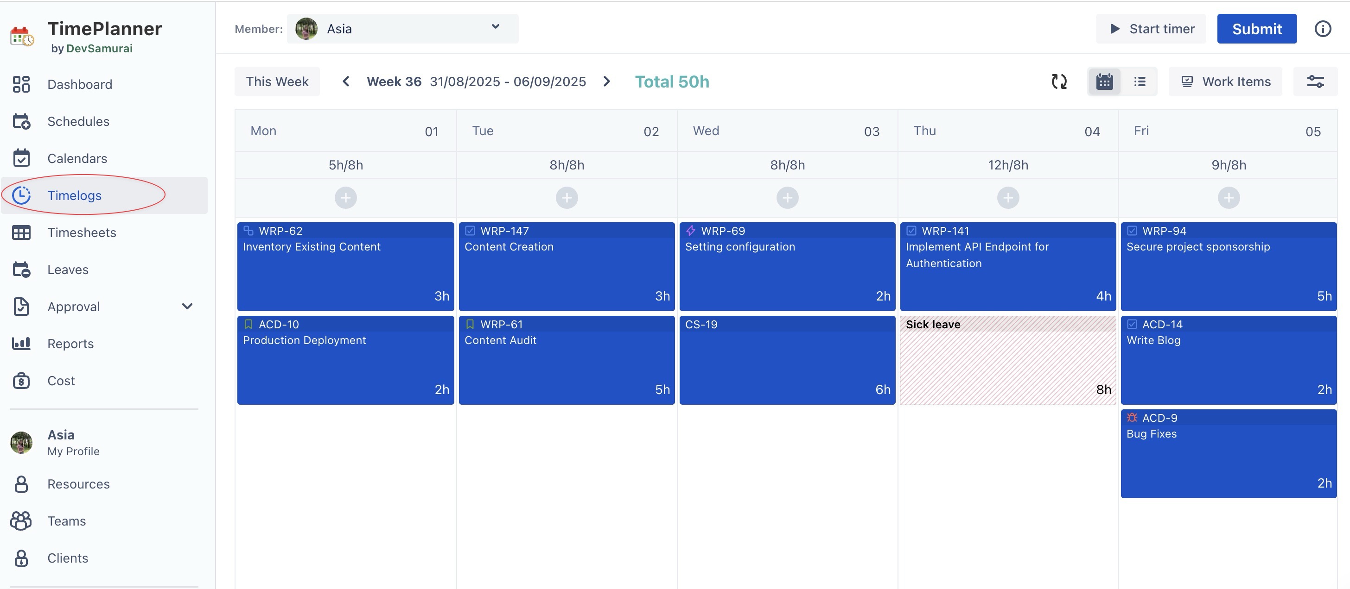Click the info circle icon

[x=1322, y=29]
